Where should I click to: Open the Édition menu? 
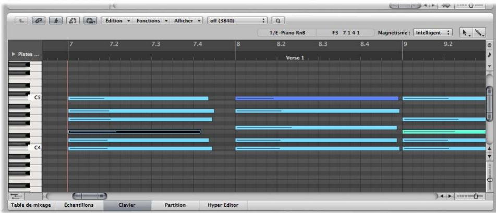pyautogui.click(x=117, y=20)
